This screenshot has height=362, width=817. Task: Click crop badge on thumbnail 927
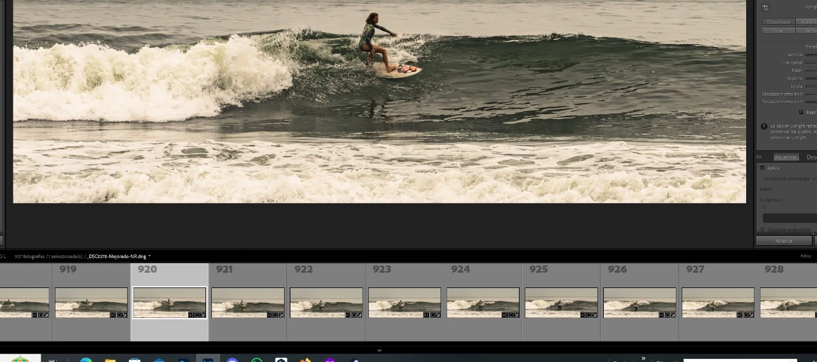747,315
